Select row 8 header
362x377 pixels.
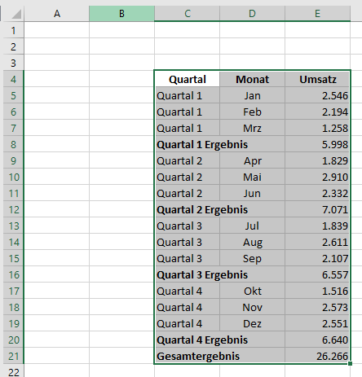14,144
